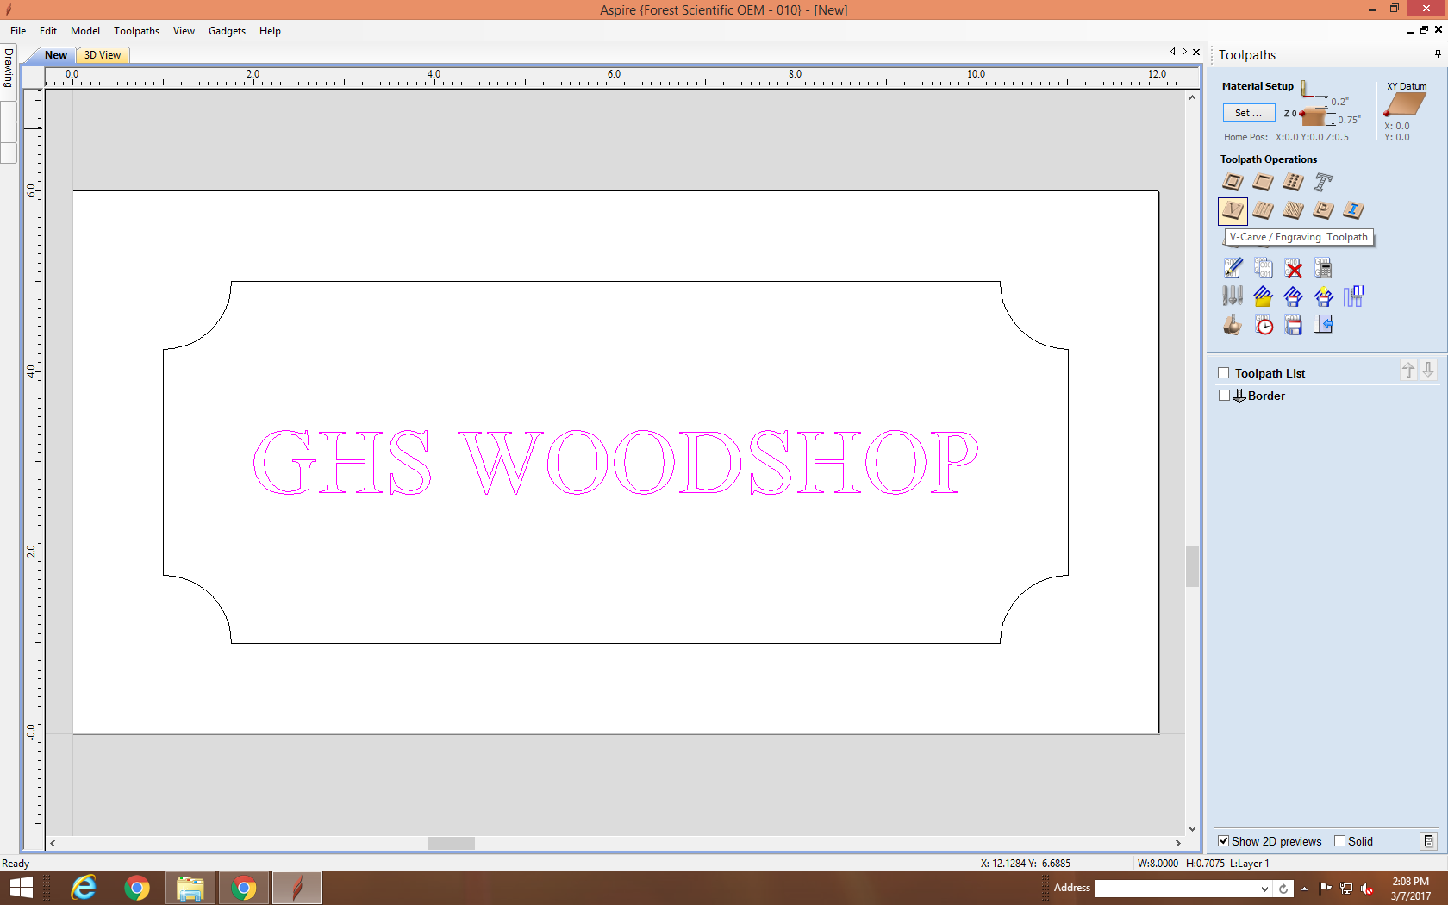
Task: Open File Explorer from the taskbar
Action: (190, 888)
